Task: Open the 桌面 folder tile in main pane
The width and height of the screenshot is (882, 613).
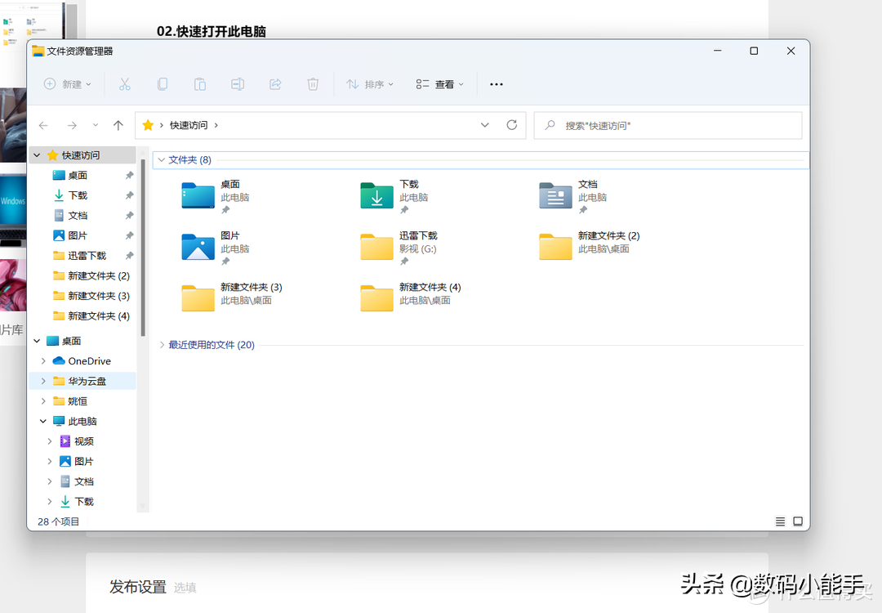Action: [x=216, y=196]
